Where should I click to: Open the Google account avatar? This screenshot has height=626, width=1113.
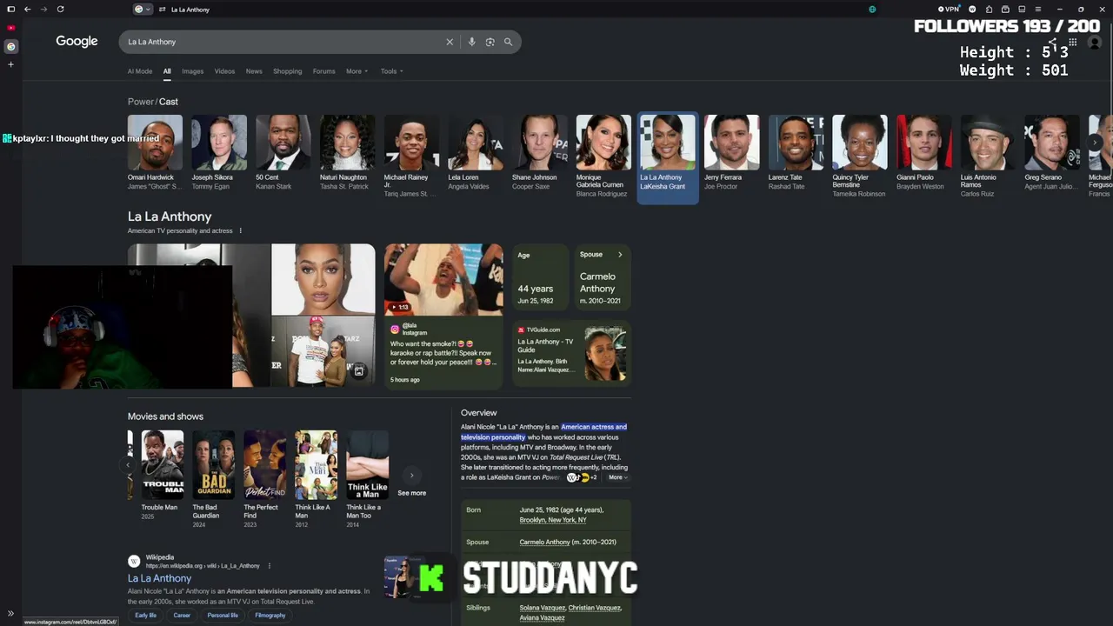[1095, 43]
